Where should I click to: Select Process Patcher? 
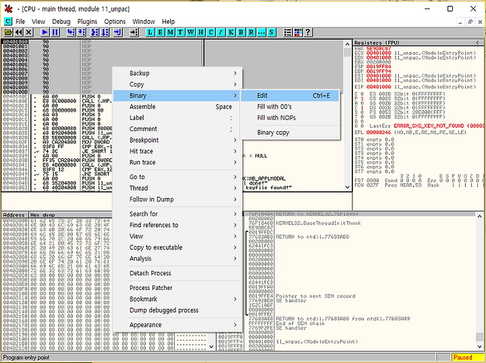click(178, 288)
